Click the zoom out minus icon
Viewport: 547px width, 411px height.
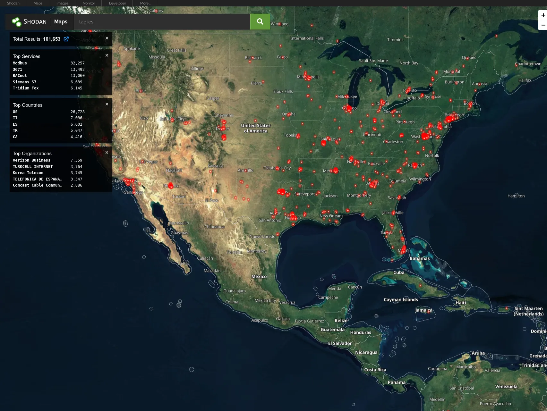coord(543,24)
